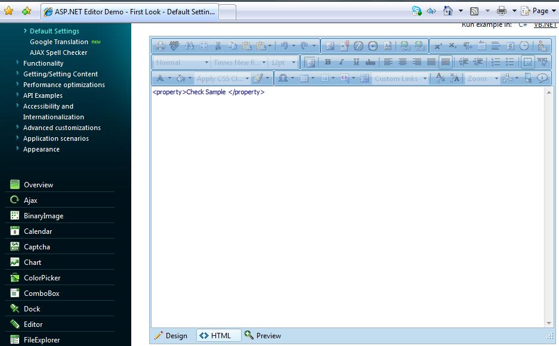Click the Copy icon in toolbar
Image resolution: width=559 pixels, height=346 pixels.
click(x=233, y=46)
